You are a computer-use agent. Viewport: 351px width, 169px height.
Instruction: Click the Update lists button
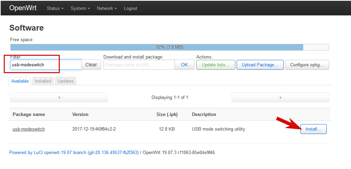[x=215, y=65]
